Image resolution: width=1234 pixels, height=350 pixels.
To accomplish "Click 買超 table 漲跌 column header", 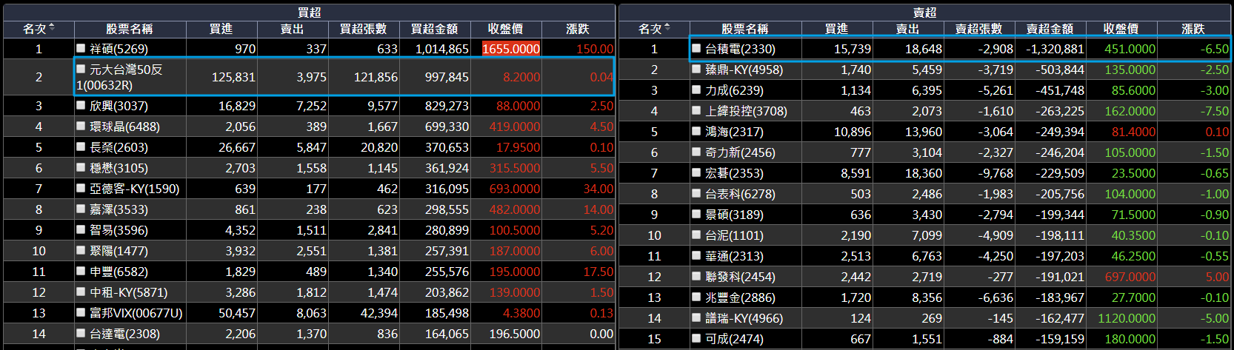I will pos(578,29).
